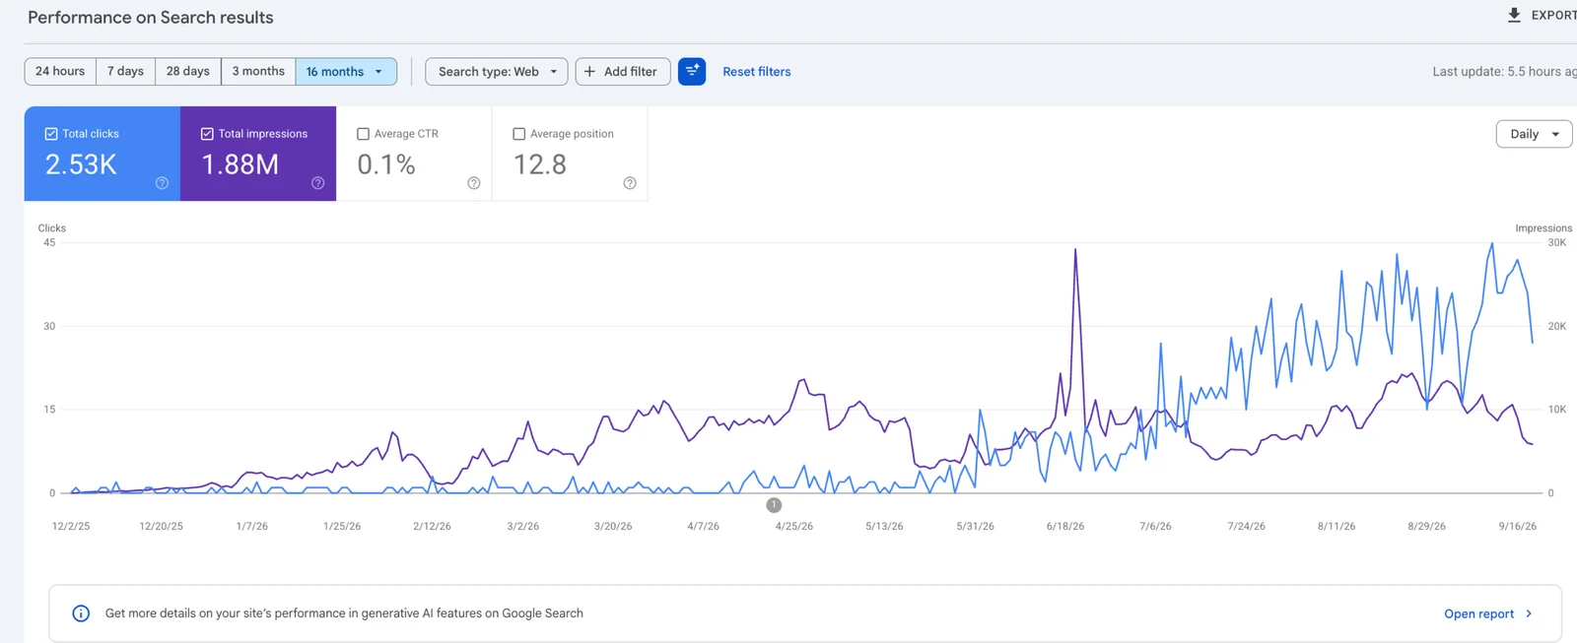Open the Search type: Web dropdown
The image size is (1577, 643).
[x=497, y=71]
